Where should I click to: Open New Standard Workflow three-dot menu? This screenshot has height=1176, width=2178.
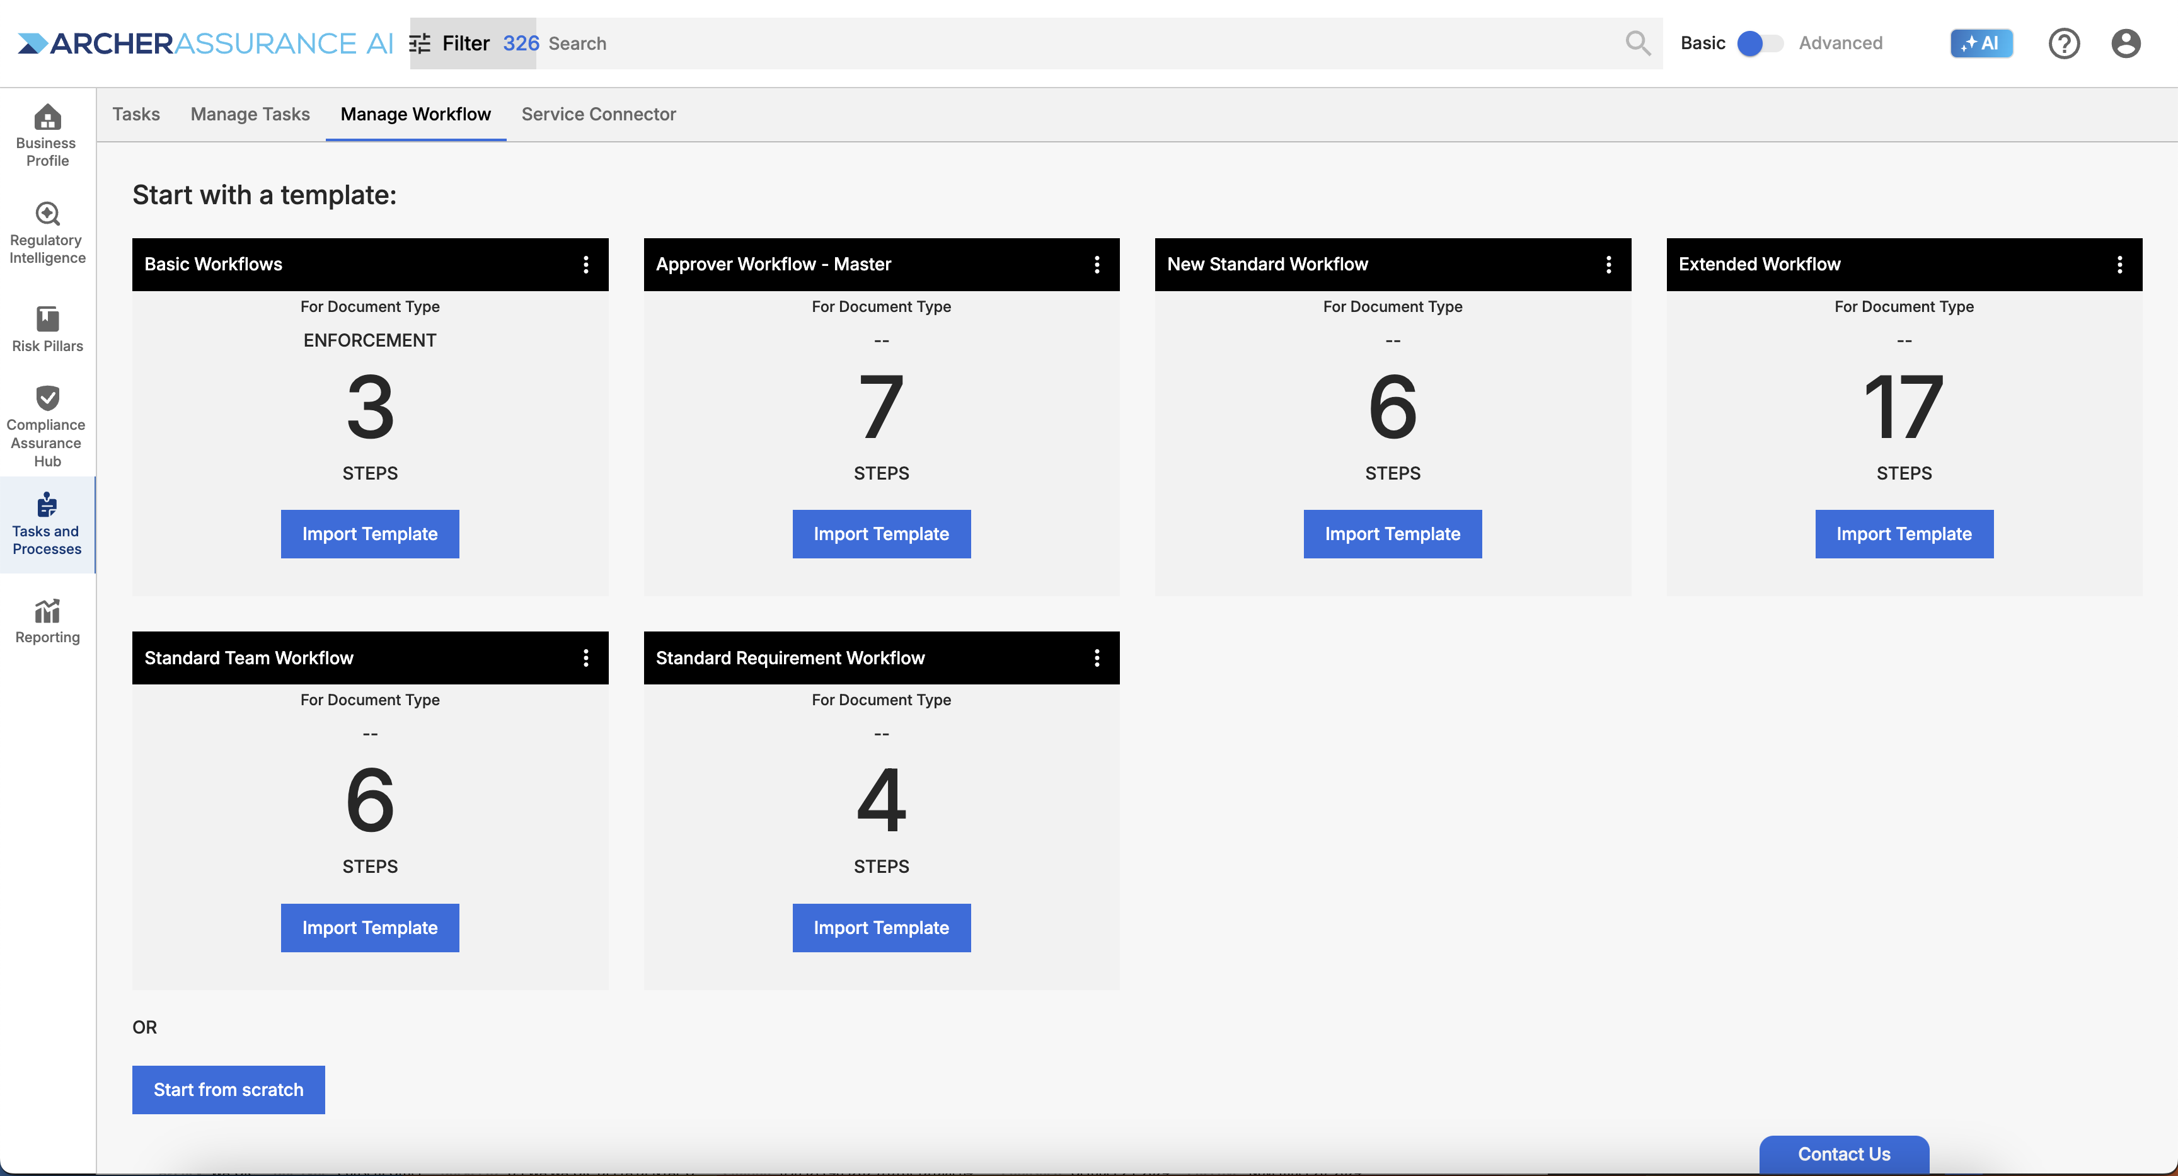coord(1608,265)
